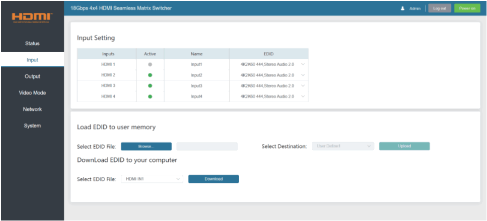Screen dimensions: 487x221
Task: Open EDID dropdown for HDMI 2
Action: tap(303, 75)
